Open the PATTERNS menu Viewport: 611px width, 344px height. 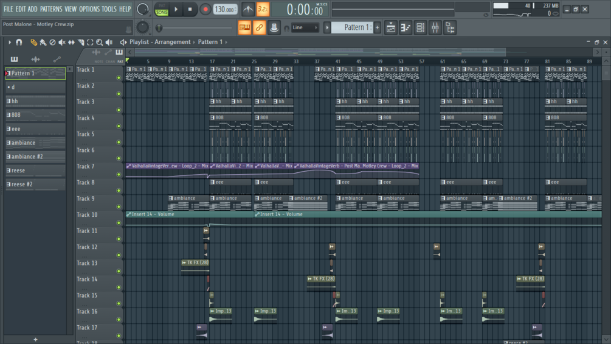(x=51, y=9)
